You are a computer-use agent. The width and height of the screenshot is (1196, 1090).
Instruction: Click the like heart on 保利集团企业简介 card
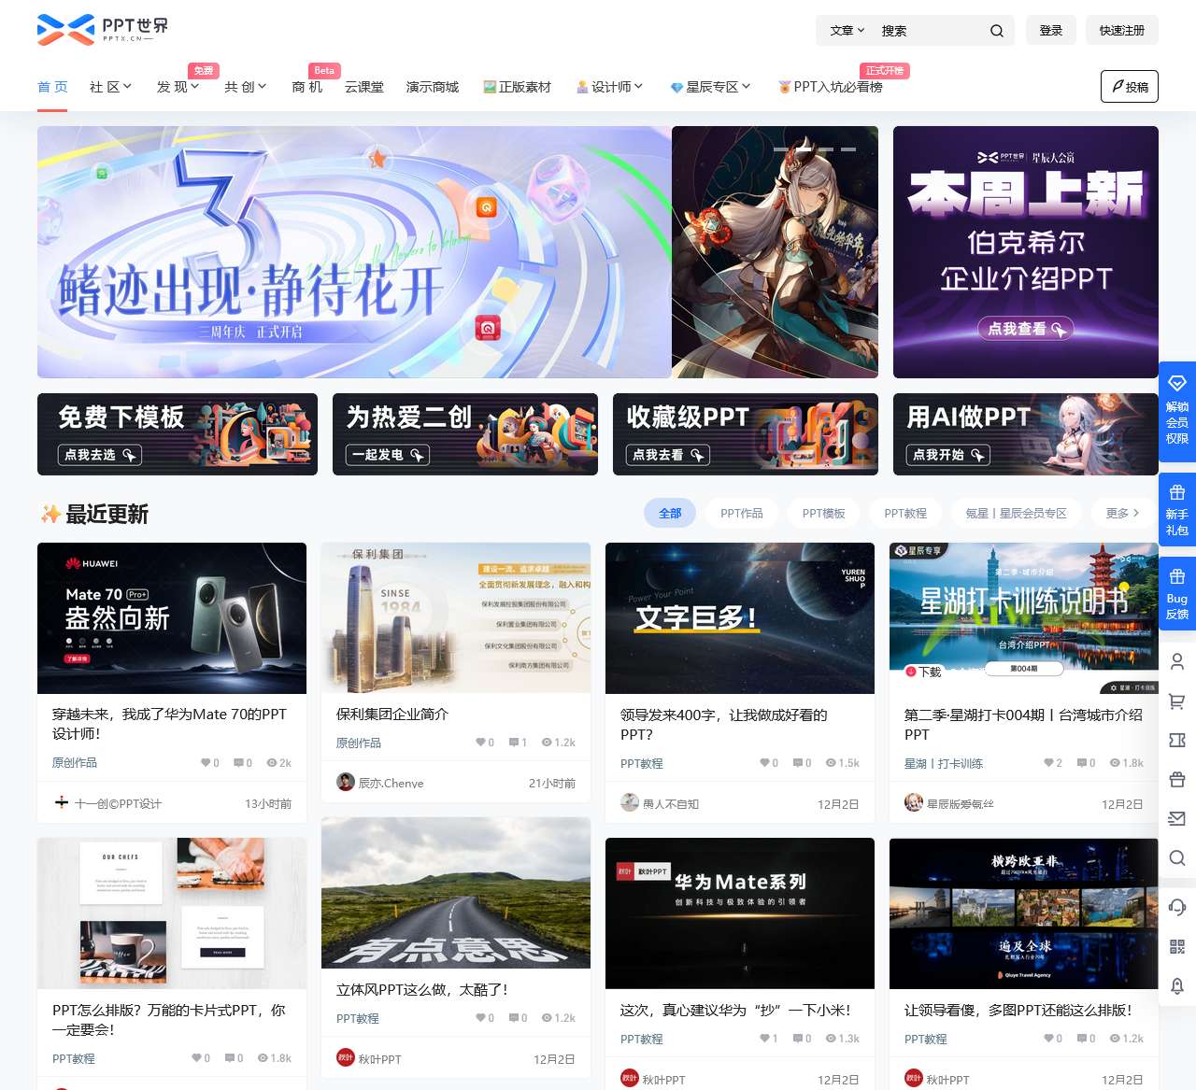pyautogui.click(x=480, y=743)
